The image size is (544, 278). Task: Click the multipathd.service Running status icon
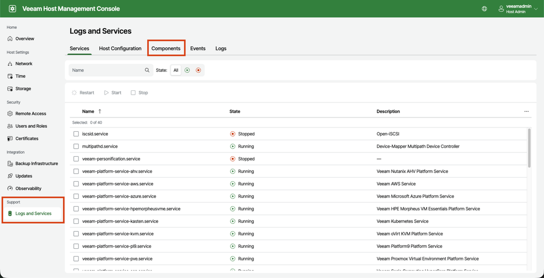pos(233,147)
